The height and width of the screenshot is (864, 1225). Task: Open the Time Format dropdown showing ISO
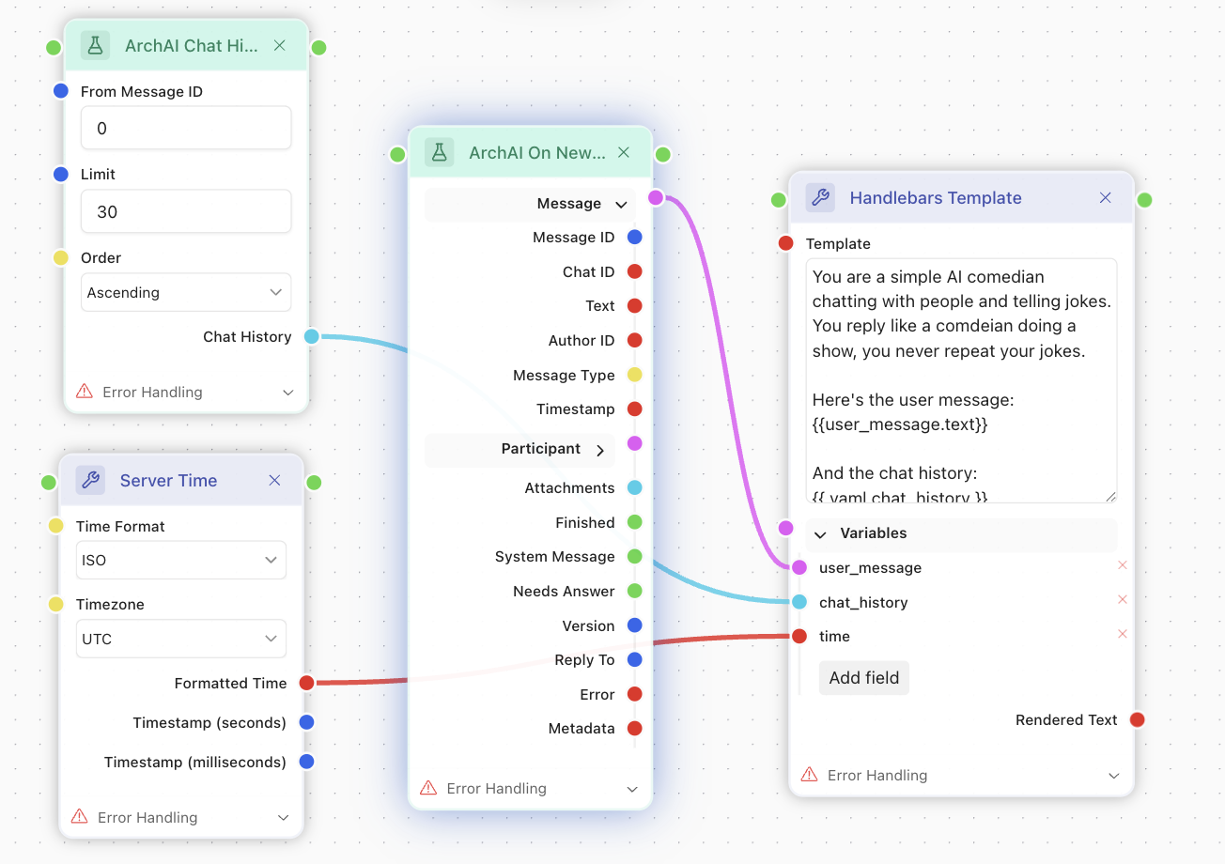180,560
